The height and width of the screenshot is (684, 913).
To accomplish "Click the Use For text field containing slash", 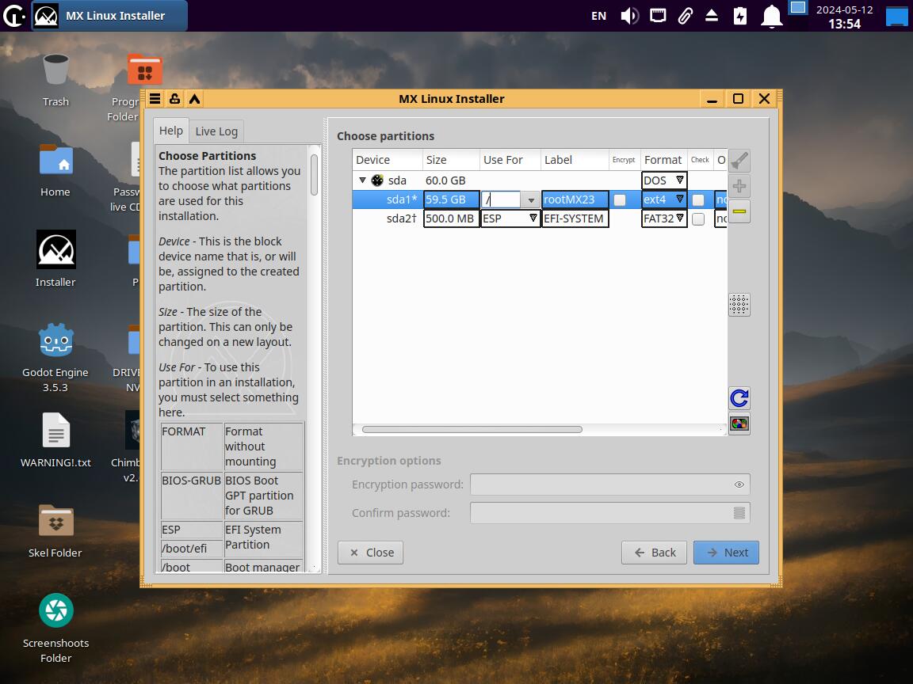I will click(501, 199).
